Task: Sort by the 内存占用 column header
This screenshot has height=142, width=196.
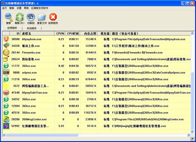Action: pyautogui.click(x=89, y=34)
